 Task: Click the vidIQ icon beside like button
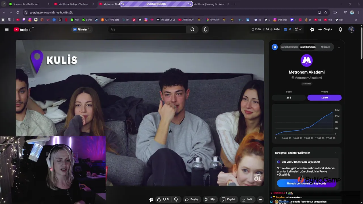(x=151, y=200)
